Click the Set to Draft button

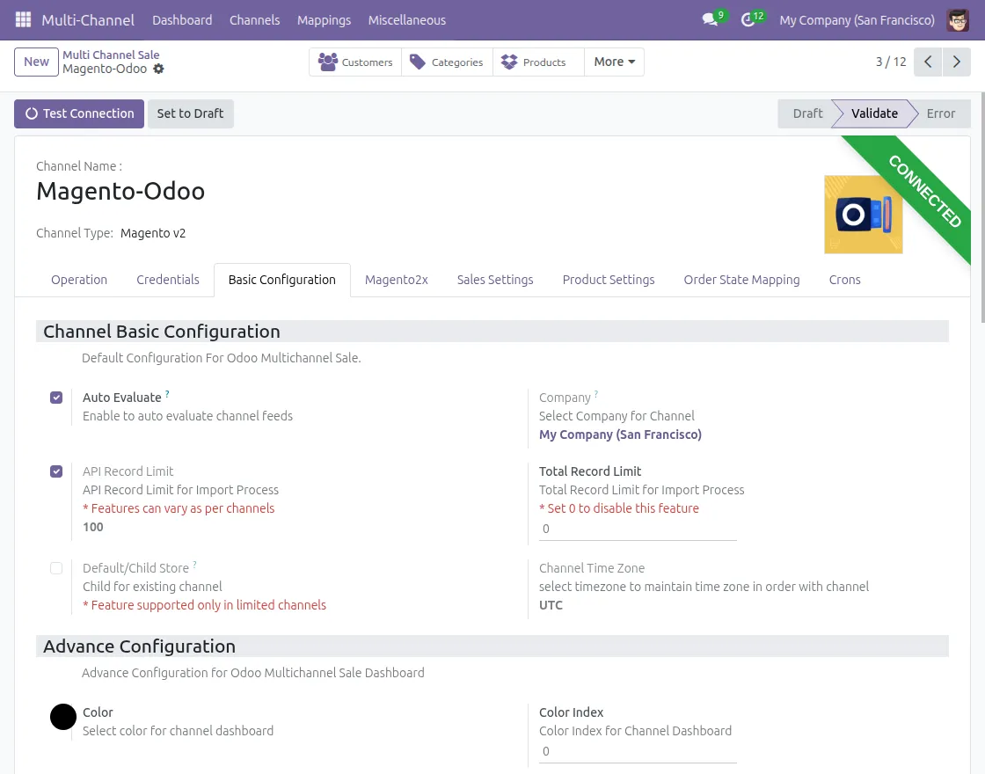point(190,113)
